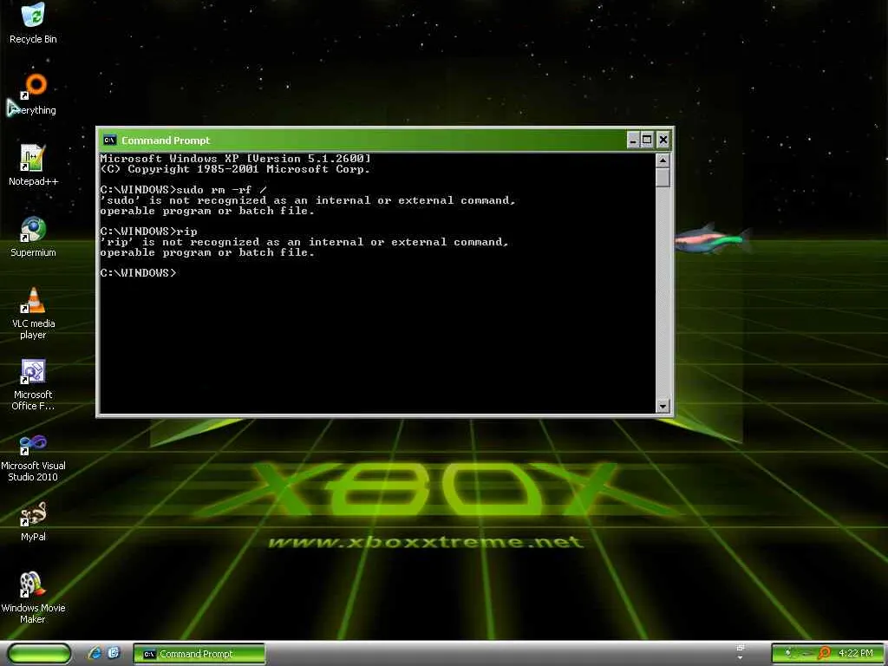Click the orange Everything tray icon

point(824,654)
